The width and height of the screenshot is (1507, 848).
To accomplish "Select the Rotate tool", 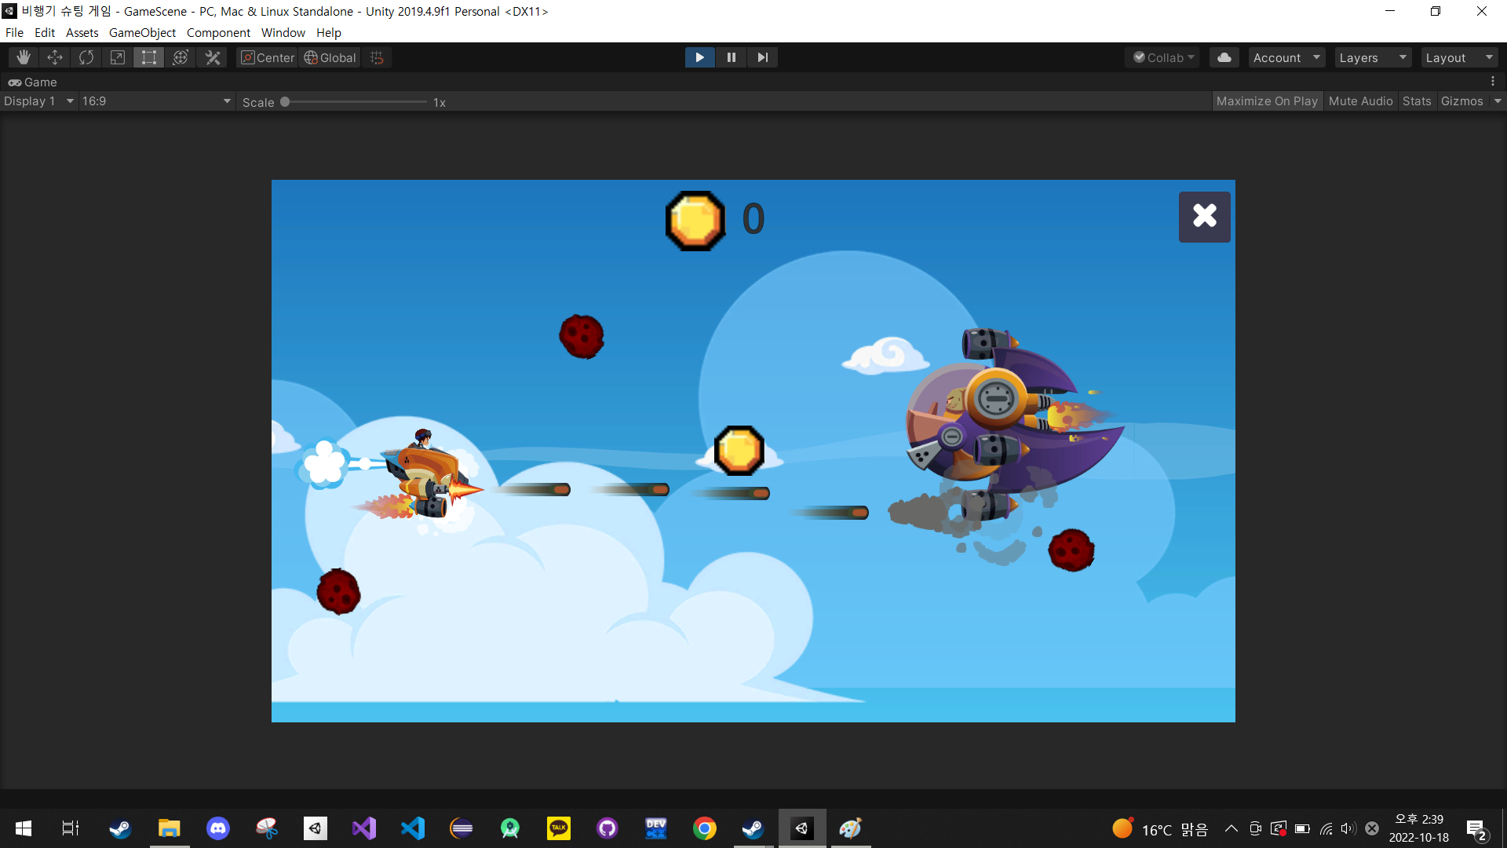I will pos(86,57).
